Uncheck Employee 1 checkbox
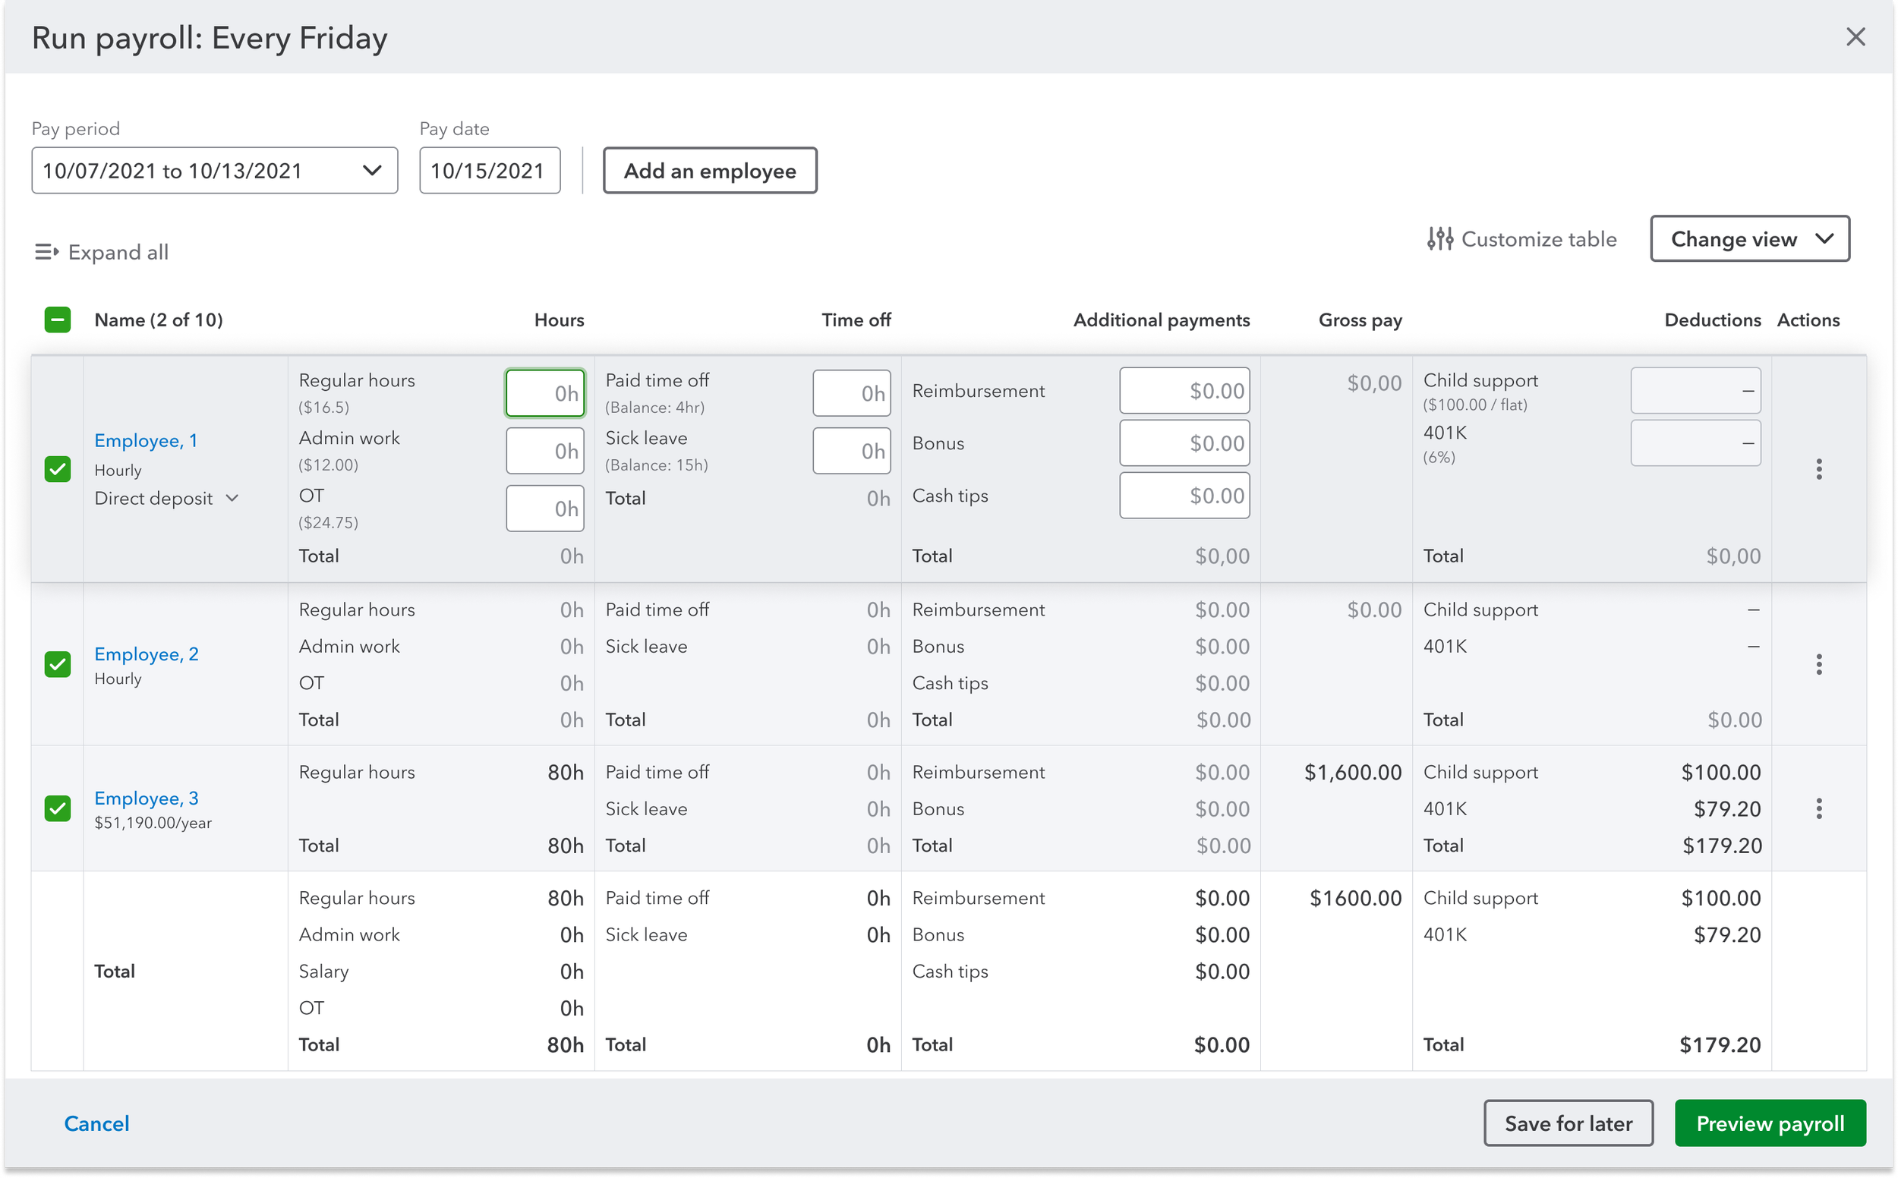 tap(58, 469)
